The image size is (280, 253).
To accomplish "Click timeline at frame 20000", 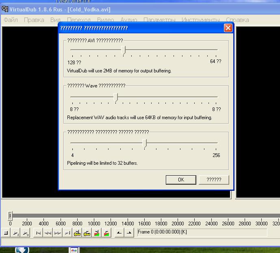I will (178, 223).
